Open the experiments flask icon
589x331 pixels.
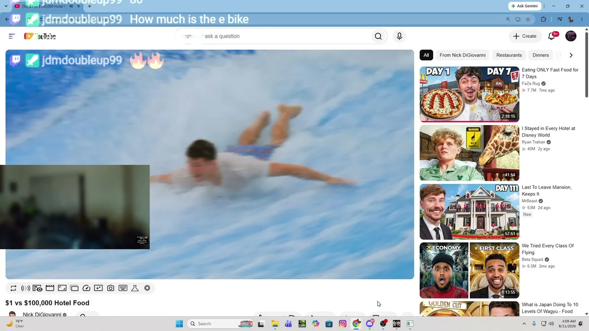[x=135, y=288]
